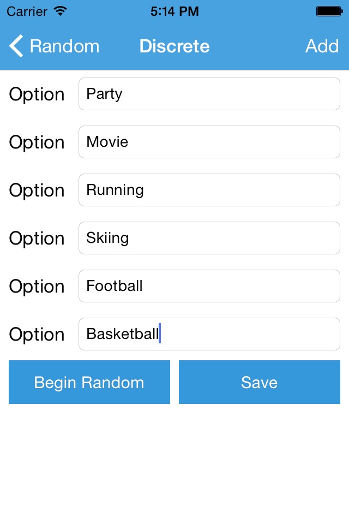This screenshot has width=349, height=524.
Task: Tap the Option label beside Skiing
Action: 37,239
